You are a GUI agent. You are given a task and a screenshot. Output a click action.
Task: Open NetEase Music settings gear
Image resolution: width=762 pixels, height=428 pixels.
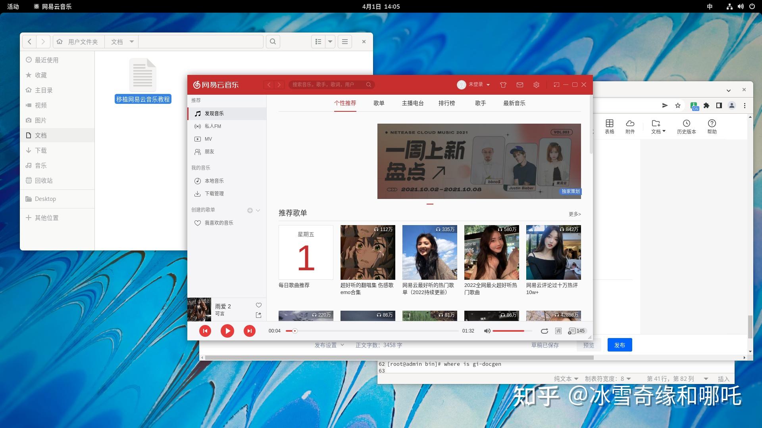(x=536, y=85)
